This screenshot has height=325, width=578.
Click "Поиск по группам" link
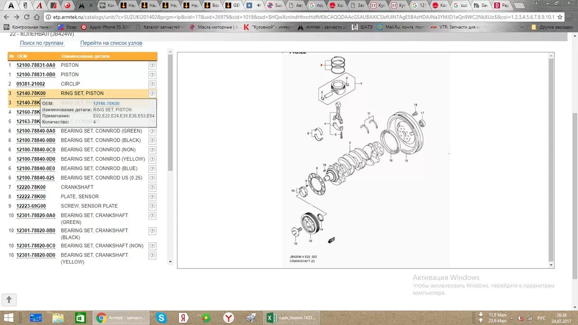tap(42, 43)
